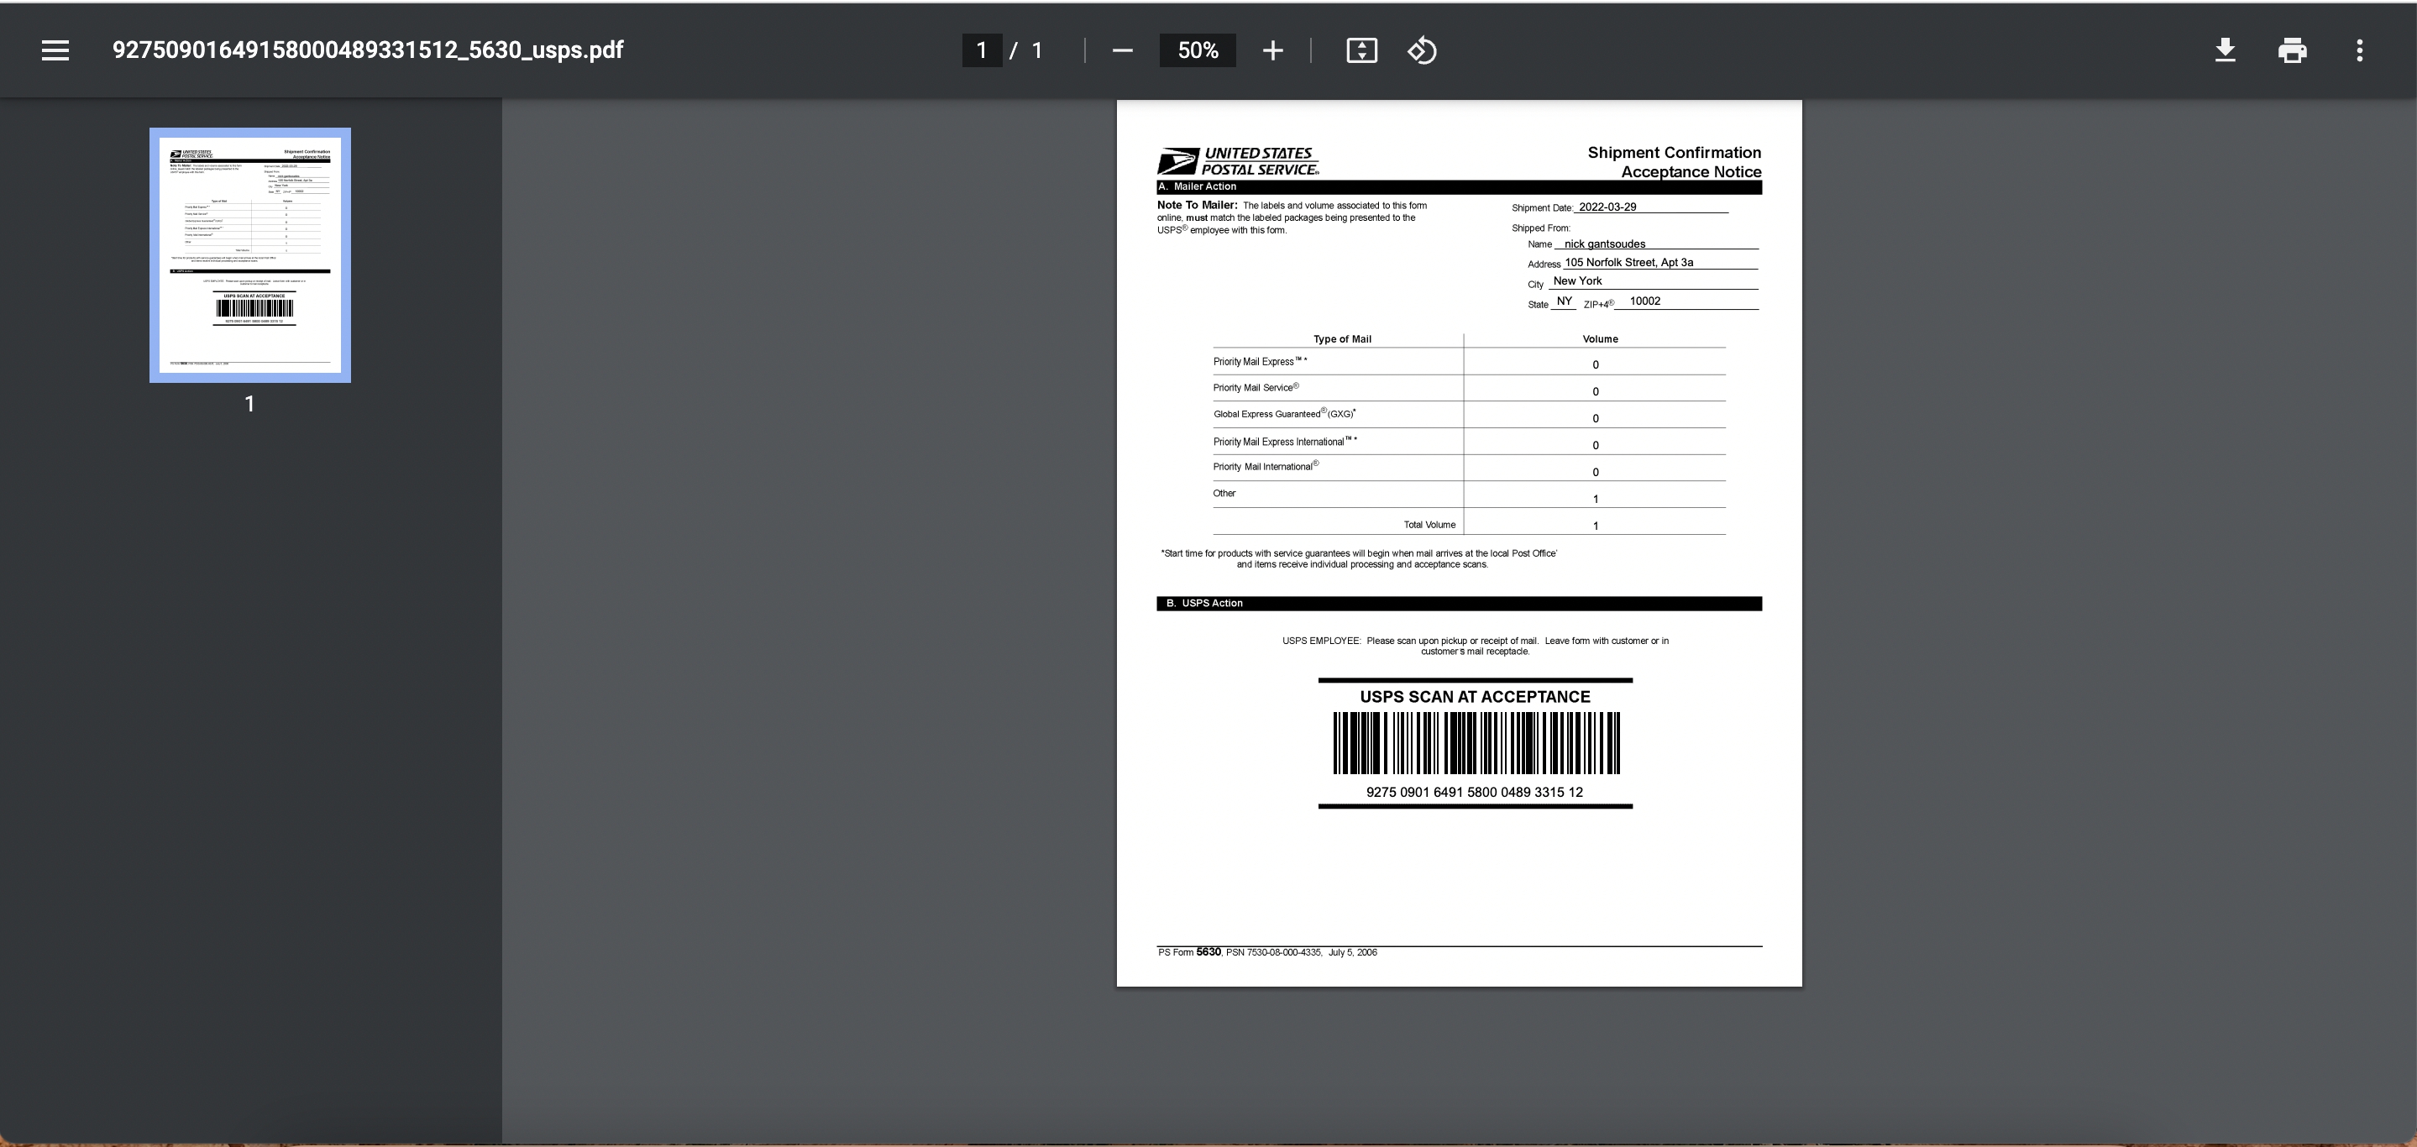Viewport: 2417px width, 1147px height.
Task: Click the A. Mailer Action section bar
Action: pos(1459,186)
